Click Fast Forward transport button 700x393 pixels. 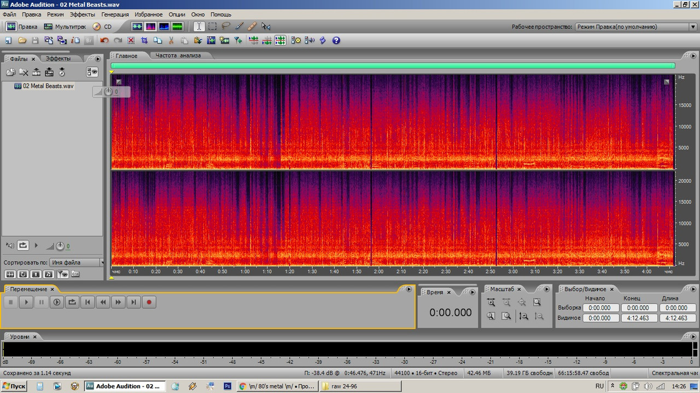click(x=118, y=302)
